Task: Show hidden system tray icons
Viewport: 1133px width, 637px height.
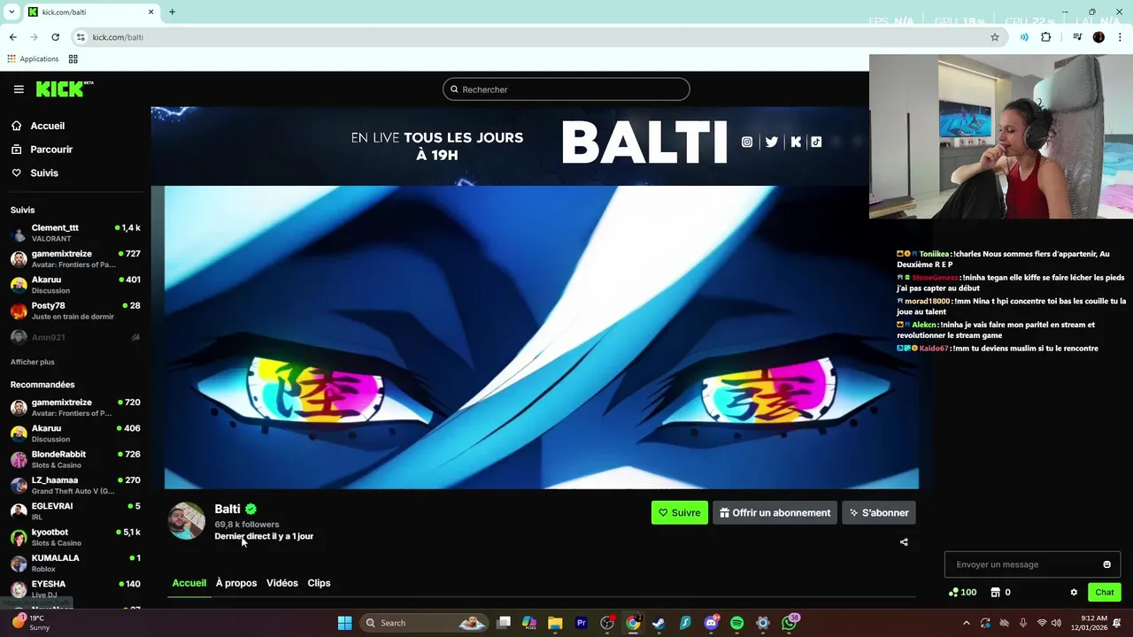Action: (966, 623)
